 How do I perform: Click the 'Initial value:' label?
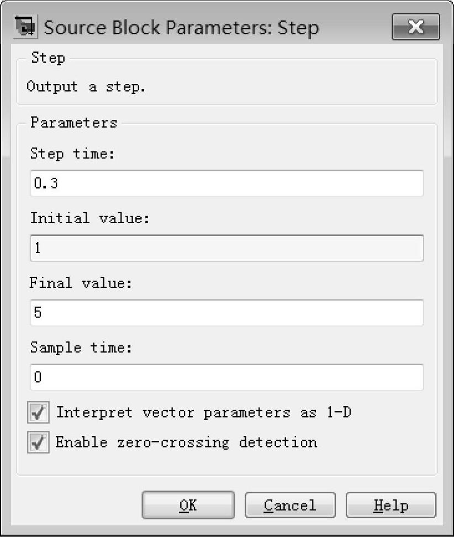(89, 218)
